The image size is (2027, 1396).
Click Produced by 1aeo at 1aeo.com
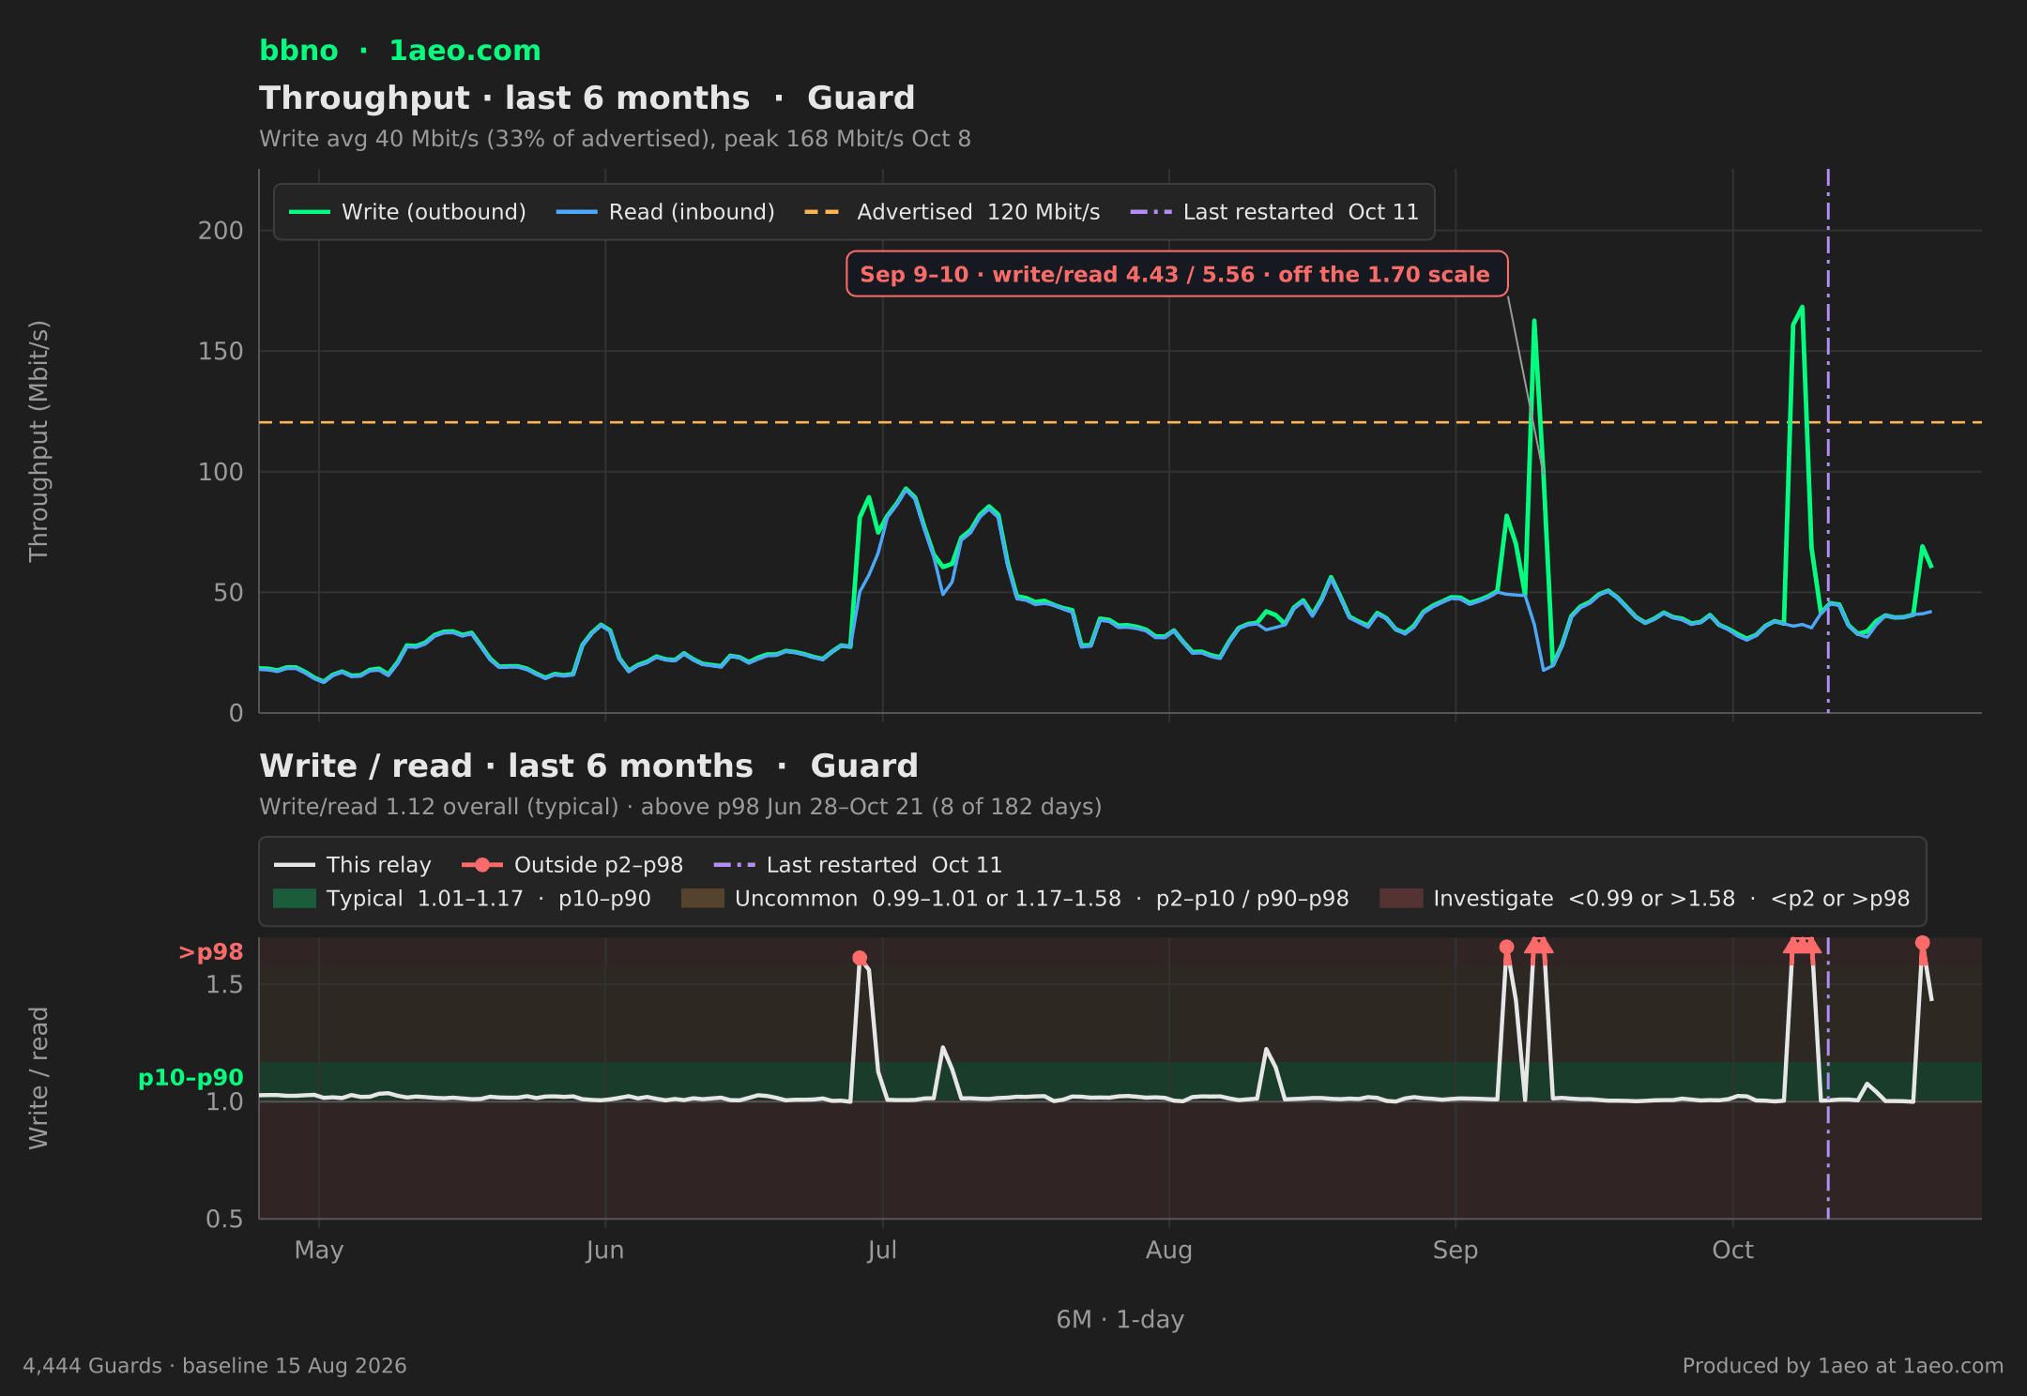(1843, 1366)
